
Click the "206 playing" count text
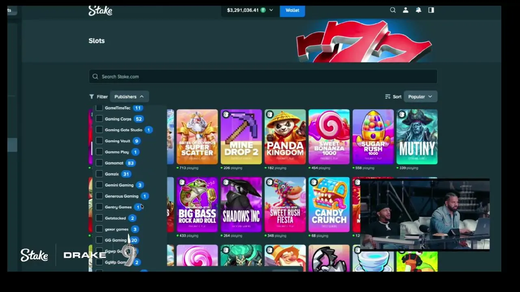tap(233, 168)
